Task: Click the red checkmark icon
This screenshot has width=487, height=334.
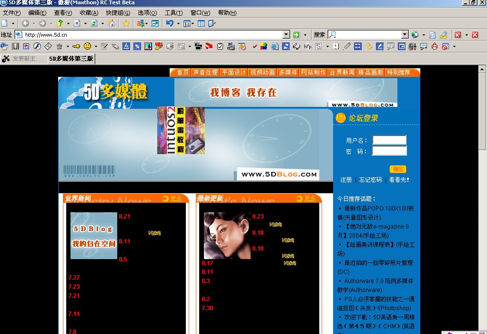Action: (x=254, y=47)
